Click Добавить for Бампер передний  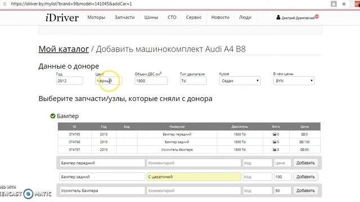click(x=305, y=163)
